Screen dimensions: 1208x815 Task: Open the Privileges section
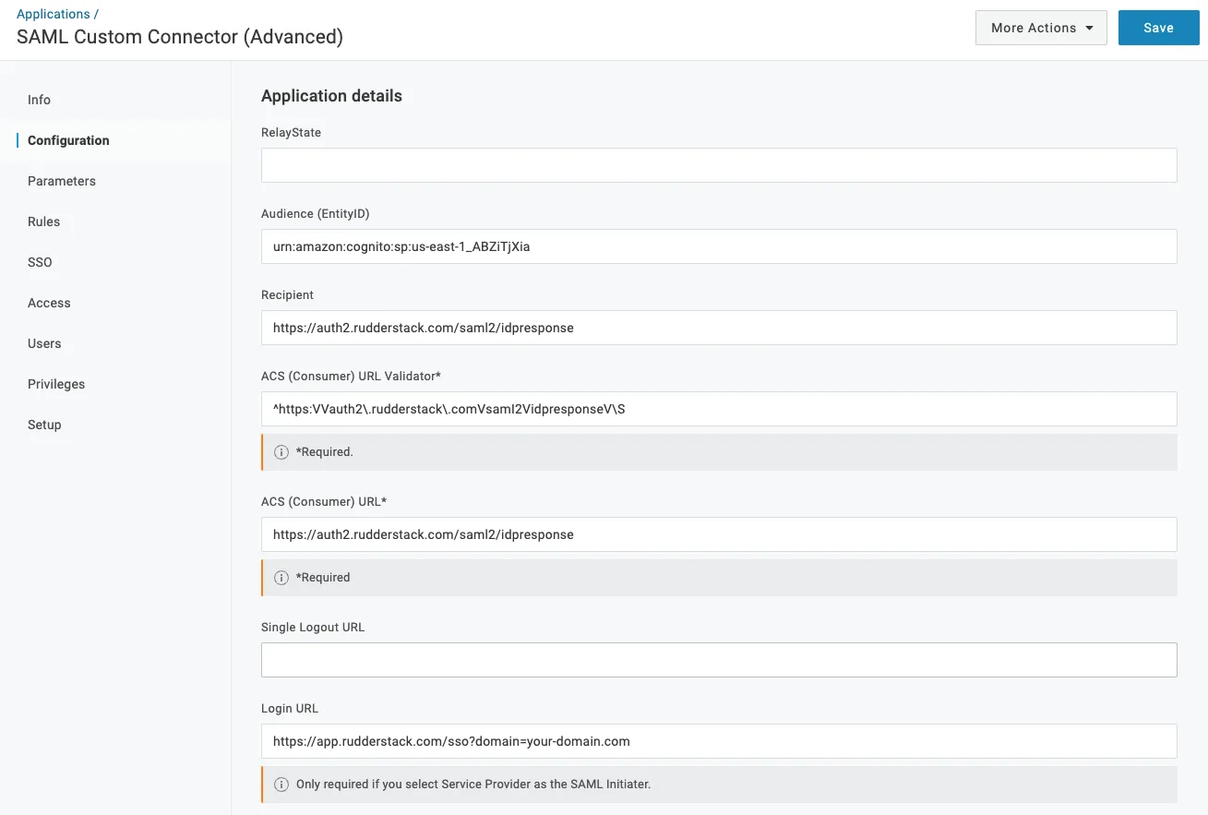click(x=56, y=384)
